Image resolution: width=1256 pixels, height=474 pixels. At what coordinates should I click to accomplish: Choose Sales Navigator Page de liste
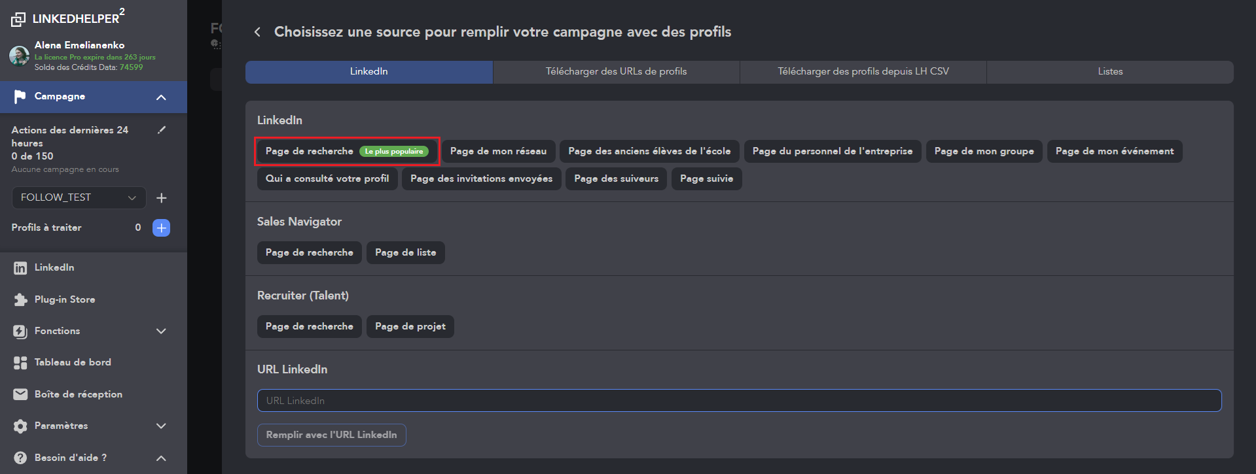[405, 252]
